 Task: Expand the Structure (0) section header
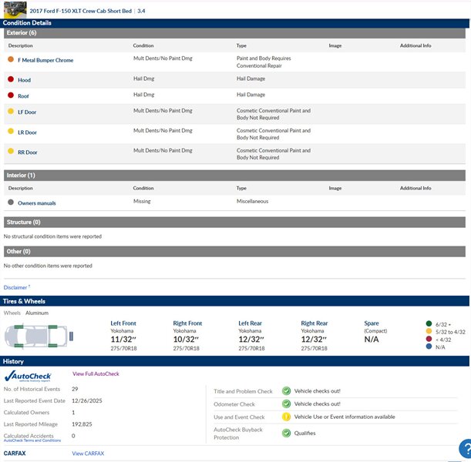(x=234, y=223)
